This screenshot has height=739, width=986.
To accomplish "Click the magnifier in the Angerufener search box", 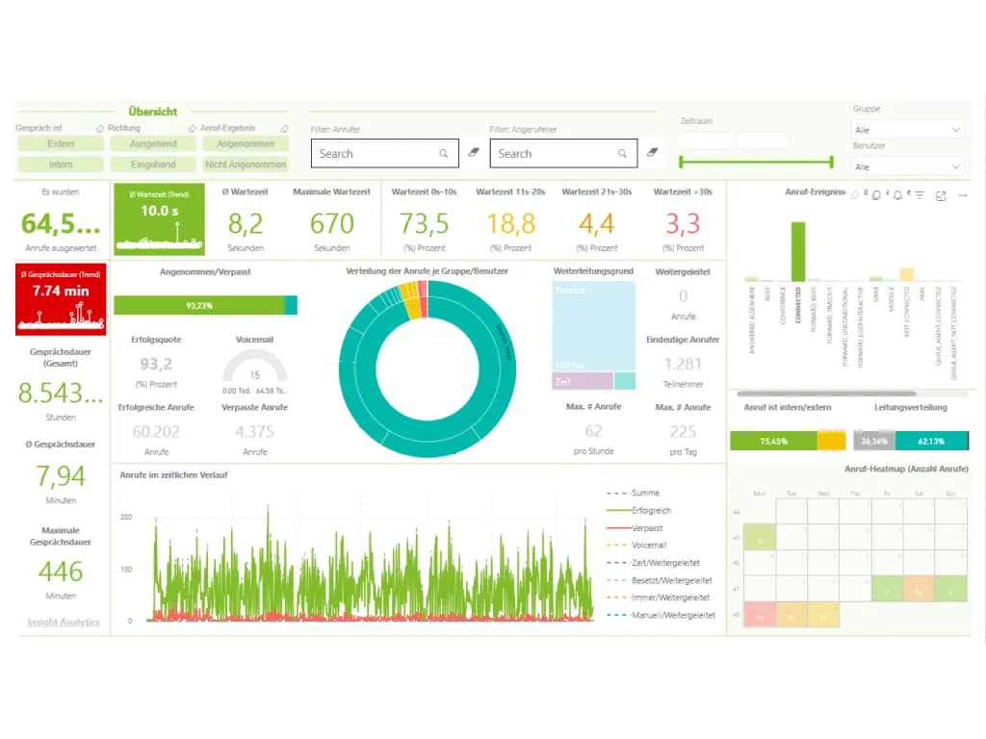I will coord(623,153).
